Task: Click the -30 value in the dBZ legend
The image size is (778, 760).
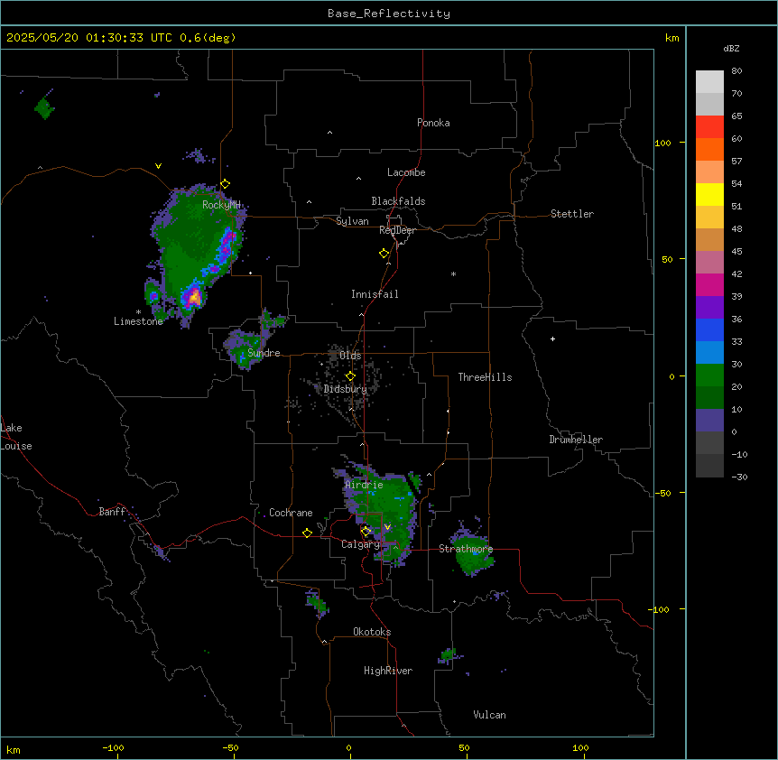Action: pyautogui.click(x=739, y=477)
